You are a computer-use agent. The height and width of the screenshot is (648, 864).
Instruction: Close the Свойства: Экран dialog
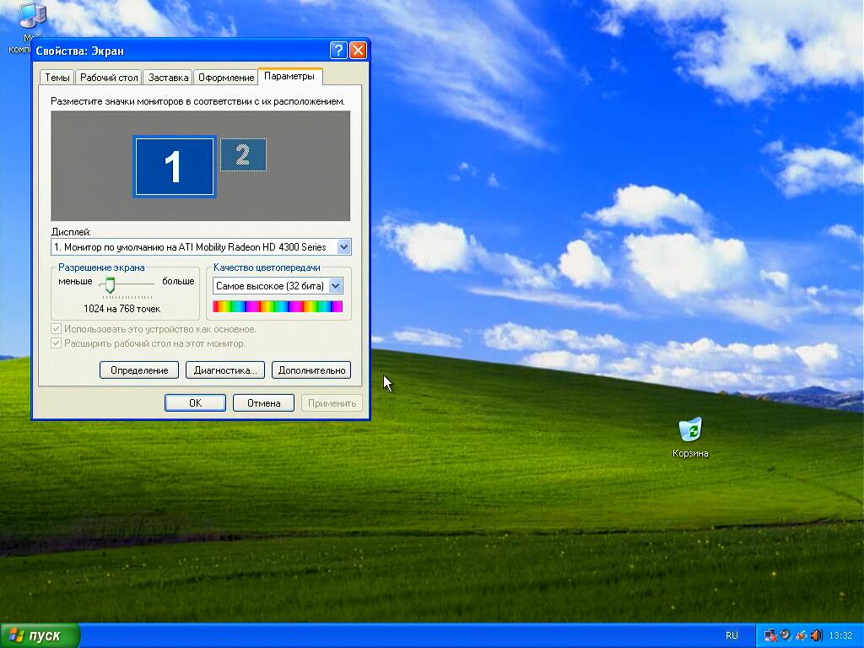(358, 50)
